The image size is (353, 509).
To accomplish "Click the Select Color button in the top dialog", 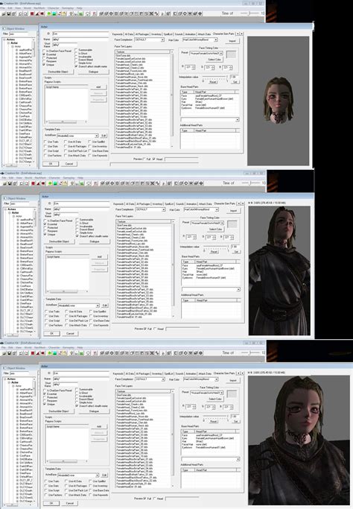I will coord(214,60).
